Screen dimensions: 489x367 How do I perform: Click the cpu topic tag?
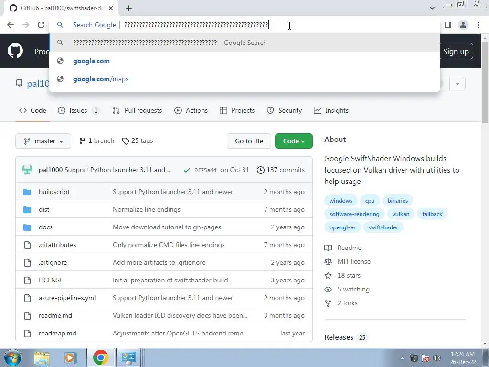[x=370, y=201]
